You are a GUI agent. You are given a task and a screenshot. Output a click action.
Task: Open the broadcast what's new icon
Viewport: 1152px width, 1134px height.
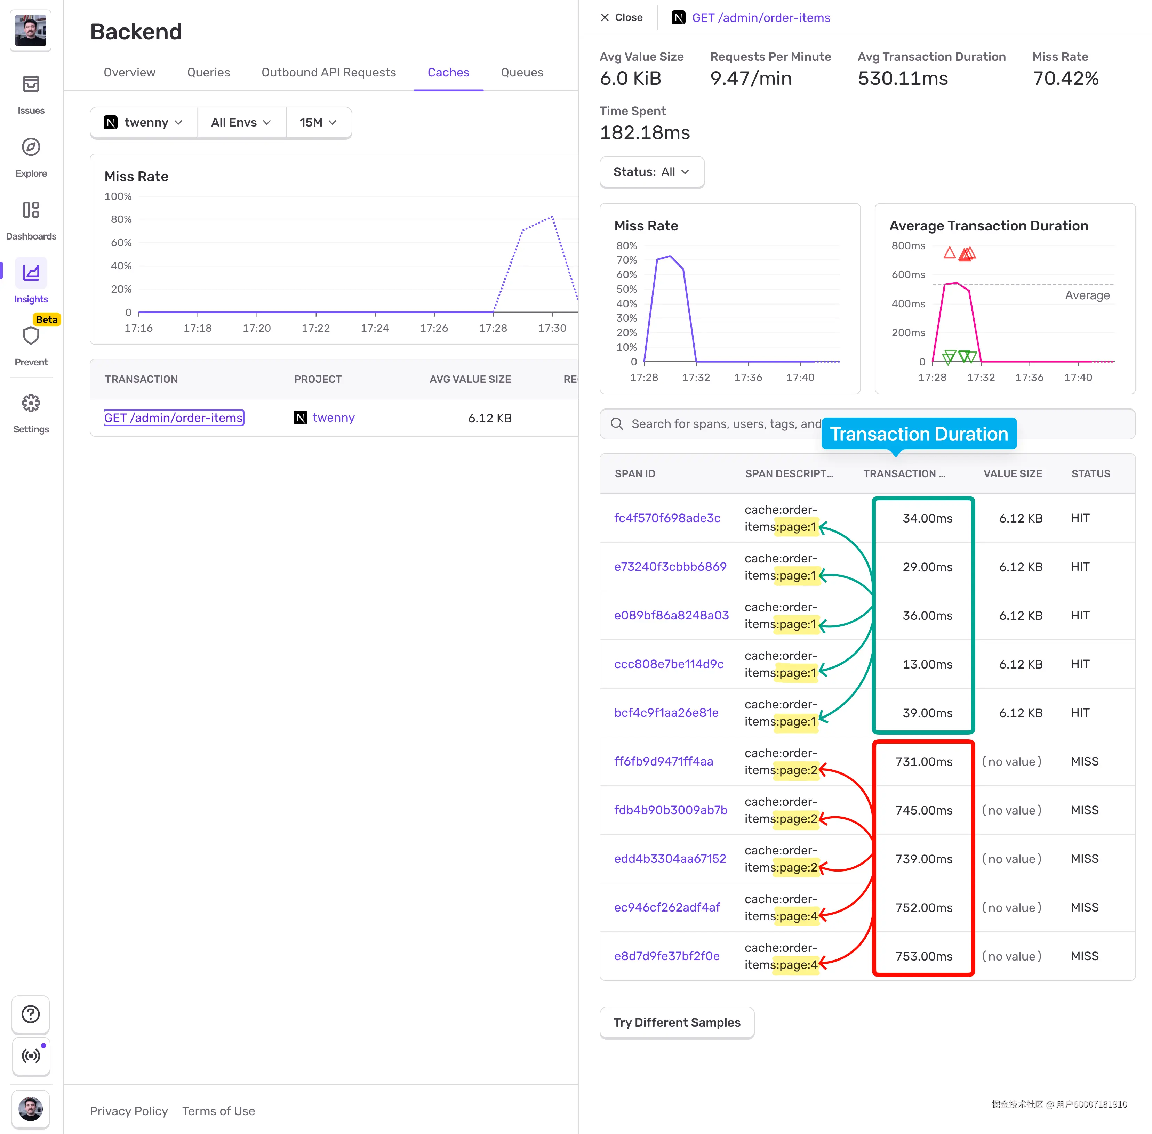click(31, 1055)
